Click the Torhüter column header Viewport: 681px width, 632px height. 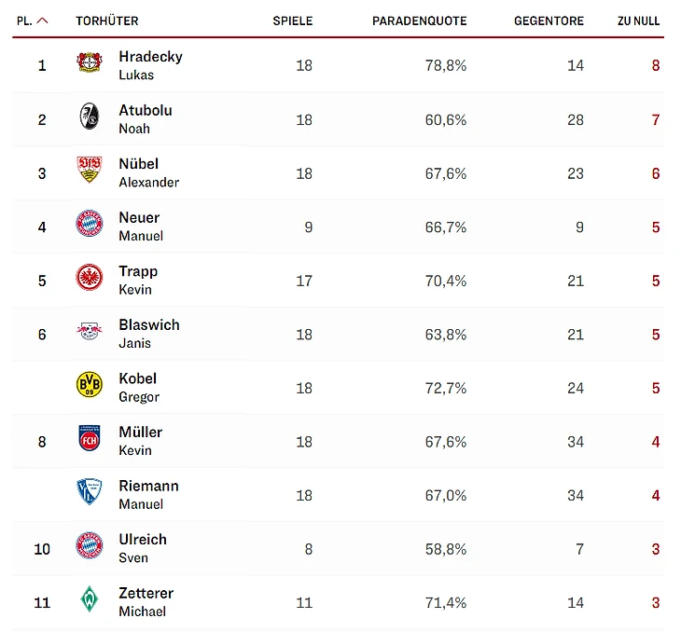(x=106, y=21)
